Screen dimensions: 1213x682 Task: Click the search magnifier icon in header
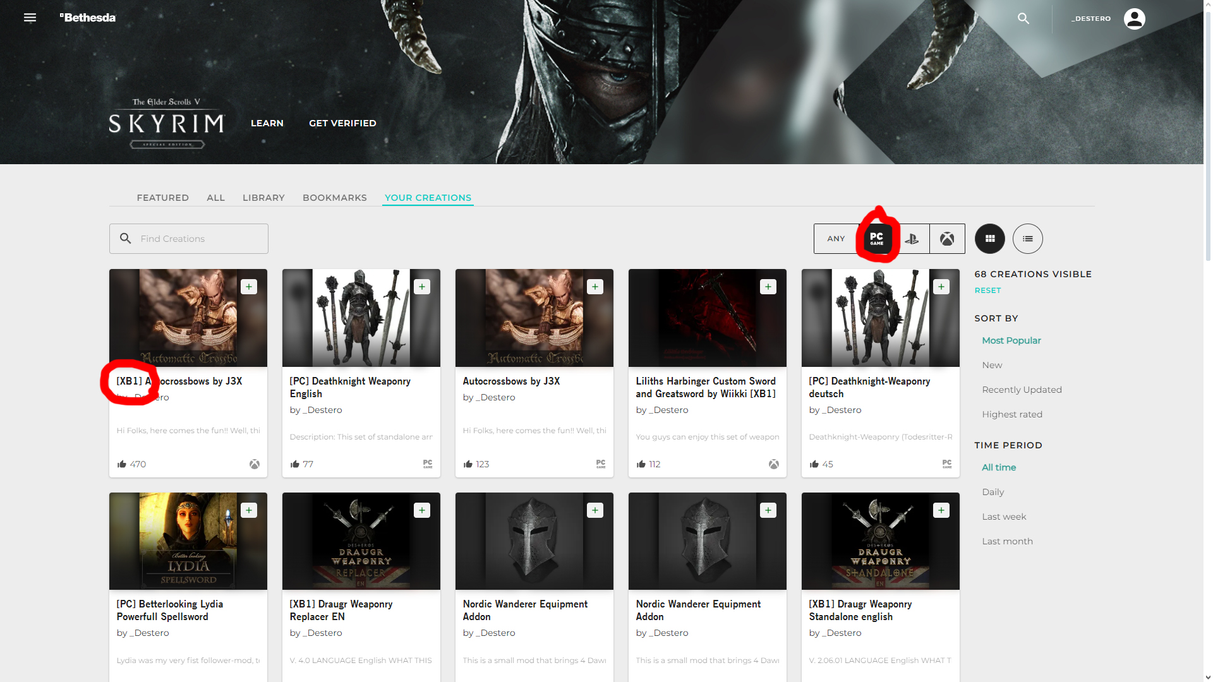click(x=1023, y=18)
